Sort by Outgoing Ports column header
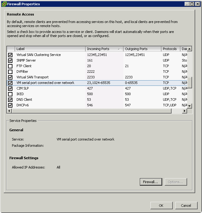The height and width of the screenshot is (213, 202). pos(142,49)
